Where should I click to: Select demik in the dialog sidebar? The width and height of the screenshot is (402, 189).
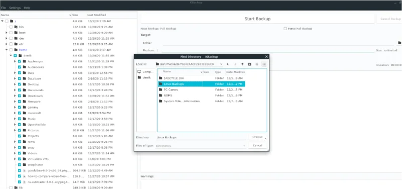(x=146, y=77)
